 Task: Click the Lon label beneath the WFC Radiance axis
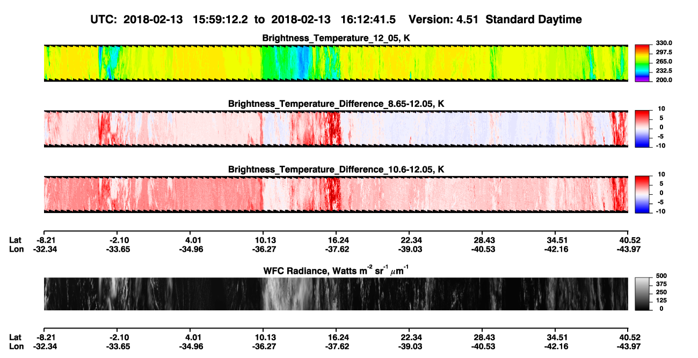coord(16,346)
